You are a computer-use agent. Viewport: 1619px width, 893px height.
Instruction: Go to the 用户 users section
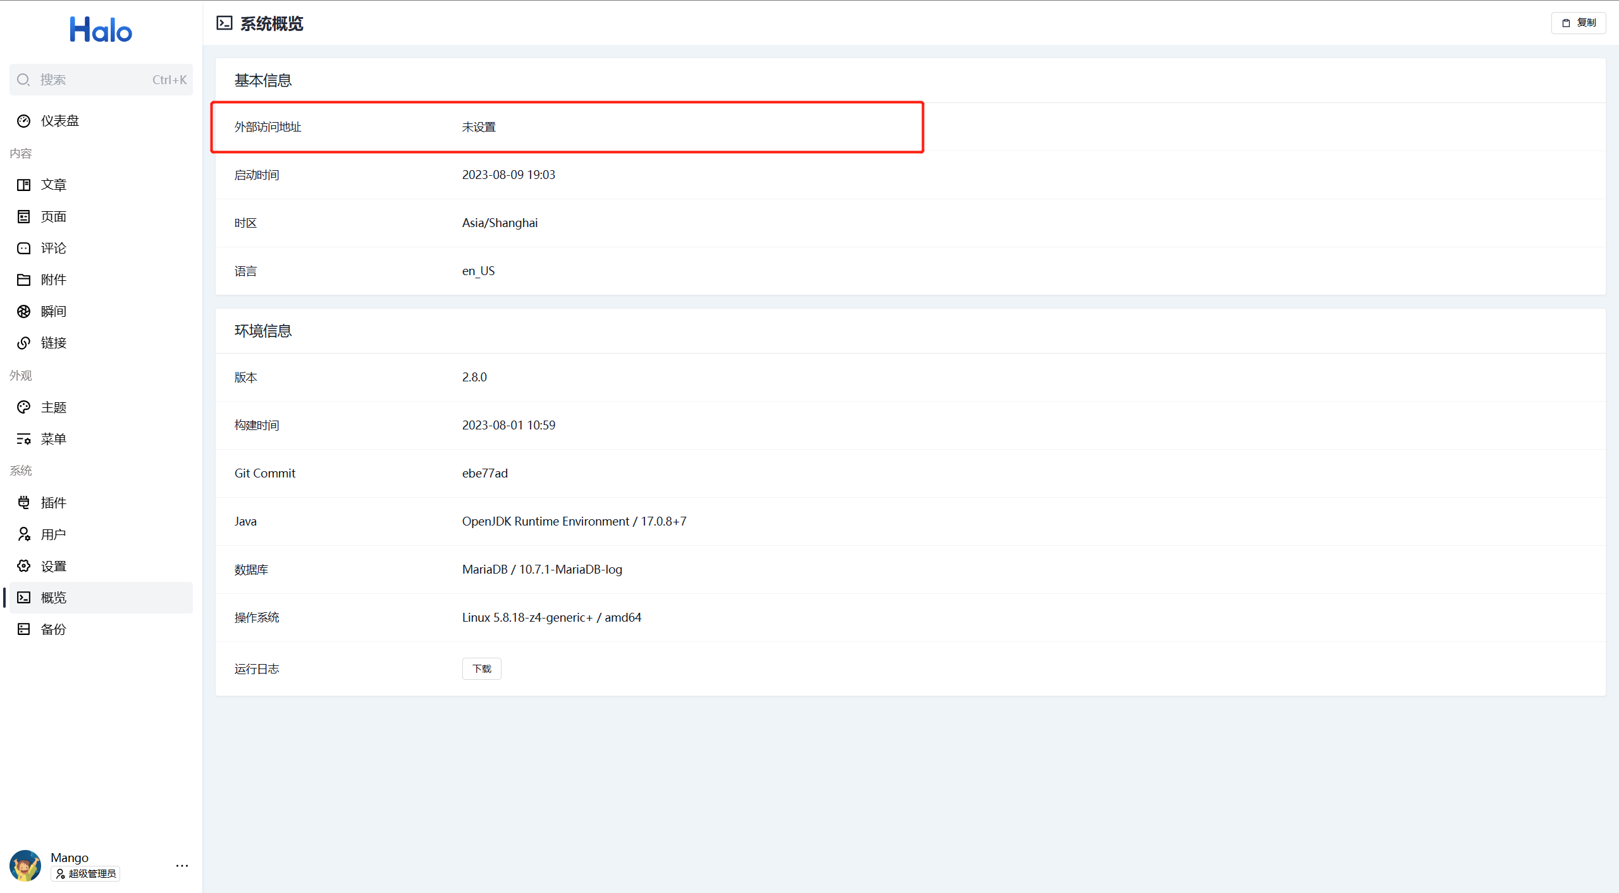54,534
